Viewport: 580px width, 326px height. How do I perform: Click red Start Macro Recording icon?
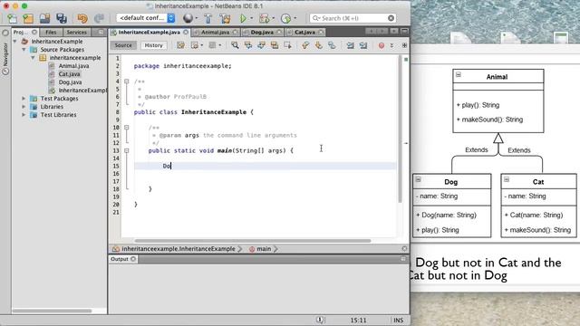[x=382, y=45]
